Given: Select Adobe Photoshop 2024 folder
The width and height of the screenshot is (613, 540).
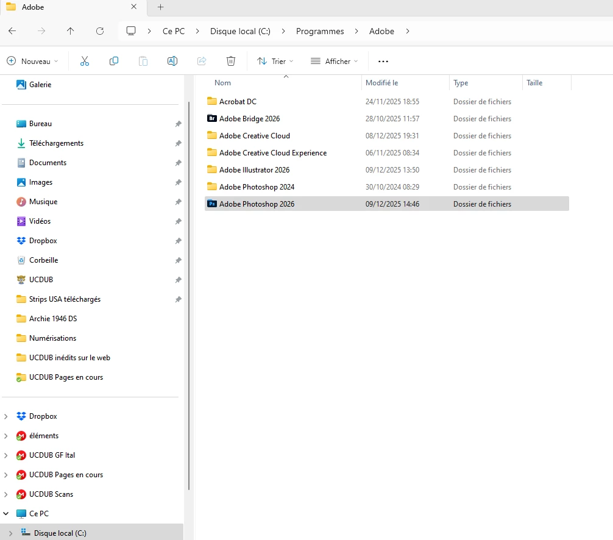Looking at the screenshot, I should [257, 187].
